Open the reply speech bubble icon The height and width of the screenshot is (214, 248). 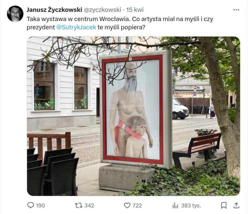click(x=30, y=205)
